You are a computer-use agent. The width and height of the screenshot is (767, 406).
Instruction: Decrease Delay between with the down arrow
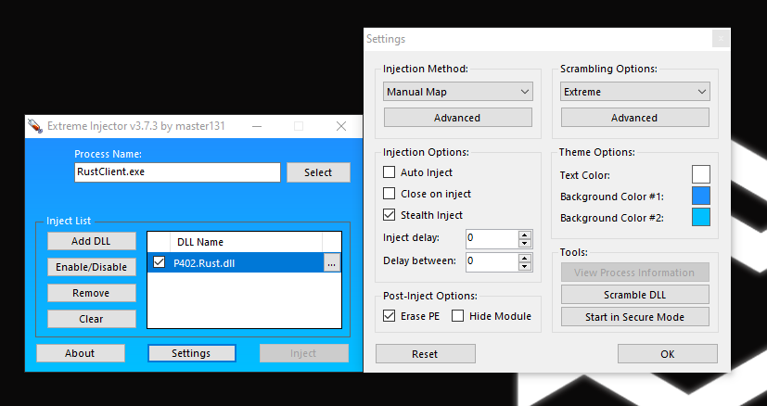point(524,266)
